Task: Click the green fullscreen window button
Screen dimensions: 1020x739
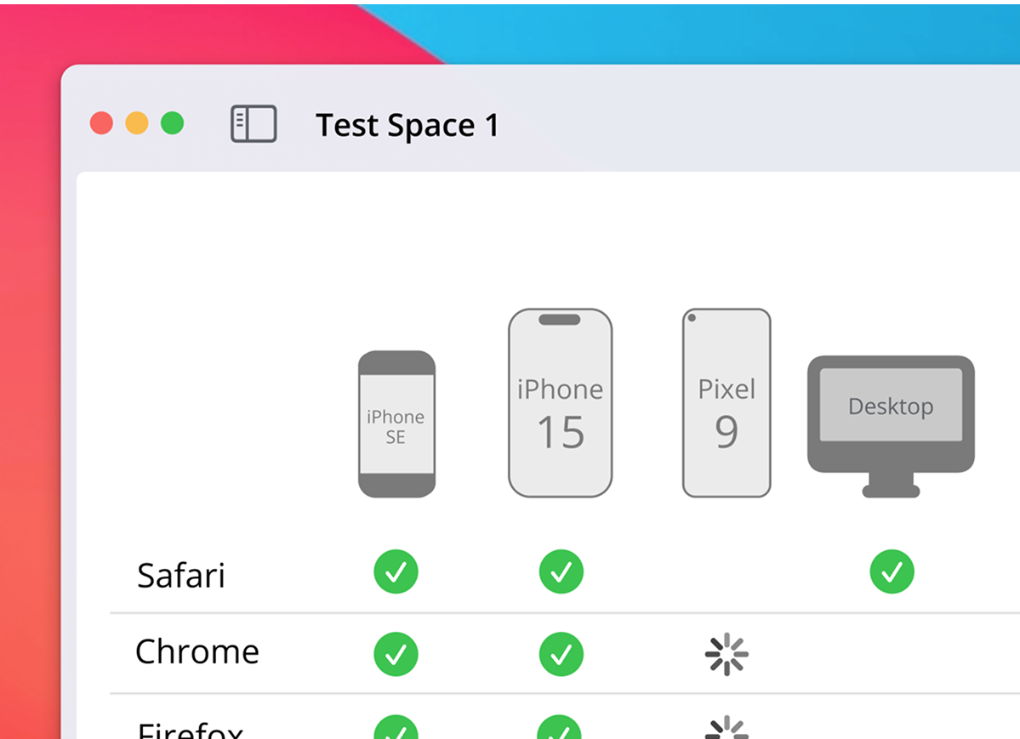Action: (173, 123)
